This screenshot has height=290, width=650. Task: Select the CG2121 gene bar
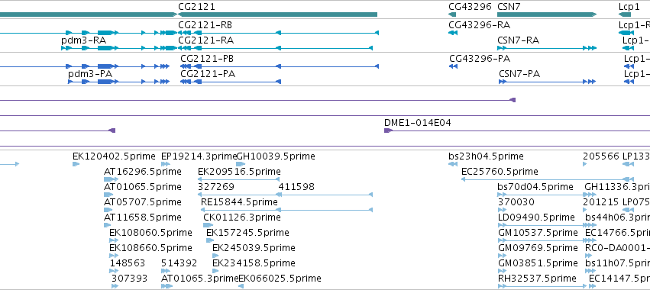pos(278,14)
